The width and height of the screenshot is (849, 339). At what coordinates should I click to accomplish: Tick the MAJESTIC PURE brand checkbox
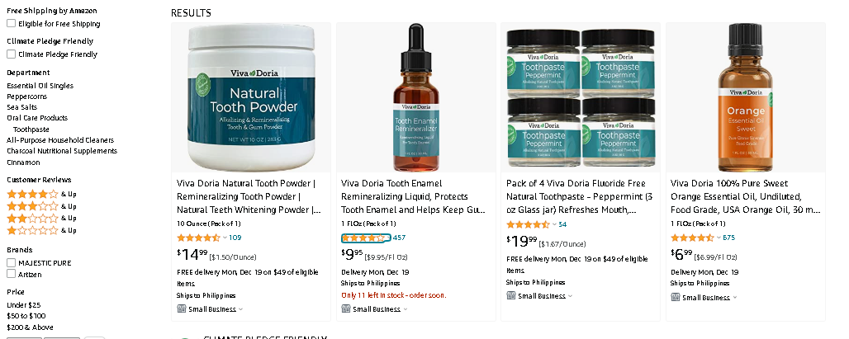[x=11, y=262]
